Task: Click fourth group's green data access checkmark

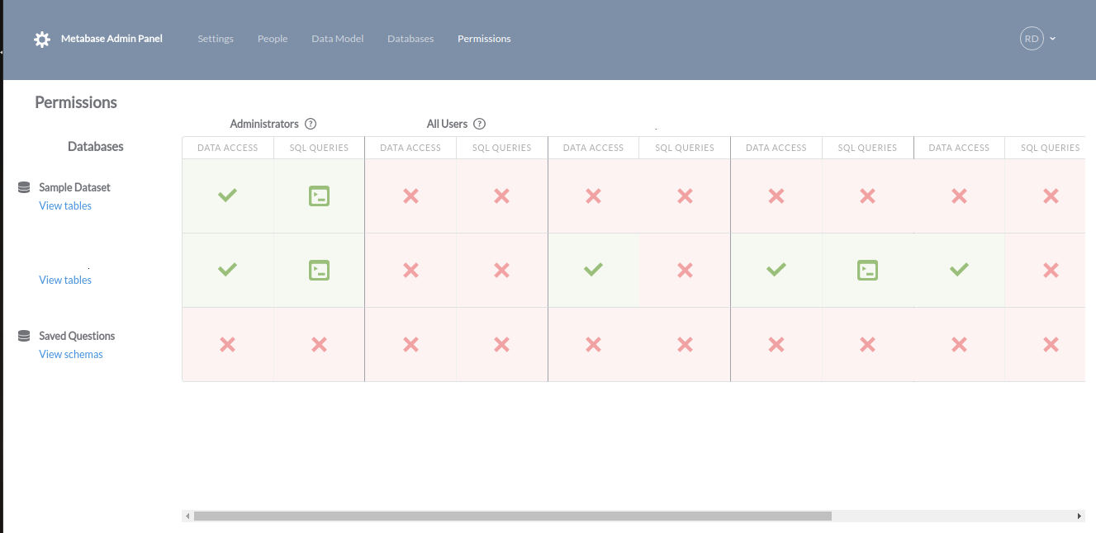Action: coord(776,270)
